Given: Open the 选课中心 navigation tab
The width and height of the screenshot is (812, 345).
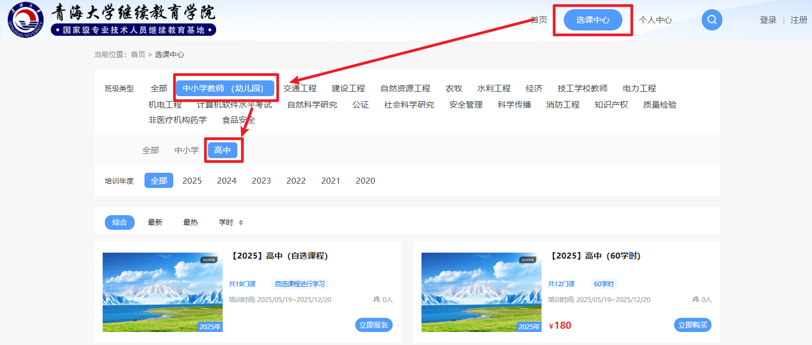Looking at the screenshot, I should pyautogui.click(x=593, y=20).
